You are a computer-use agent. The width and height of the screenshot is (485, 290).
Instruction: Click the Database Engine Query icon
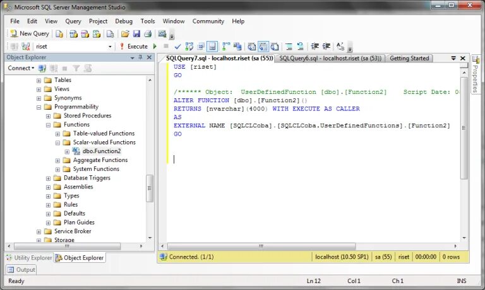[59, 33]
